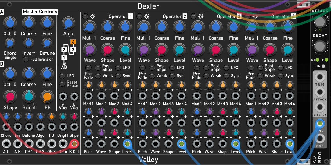Click the TRIG jack on AD module
Screen dimensions: 331x165
pyautogui.click(x=320, y=77)
